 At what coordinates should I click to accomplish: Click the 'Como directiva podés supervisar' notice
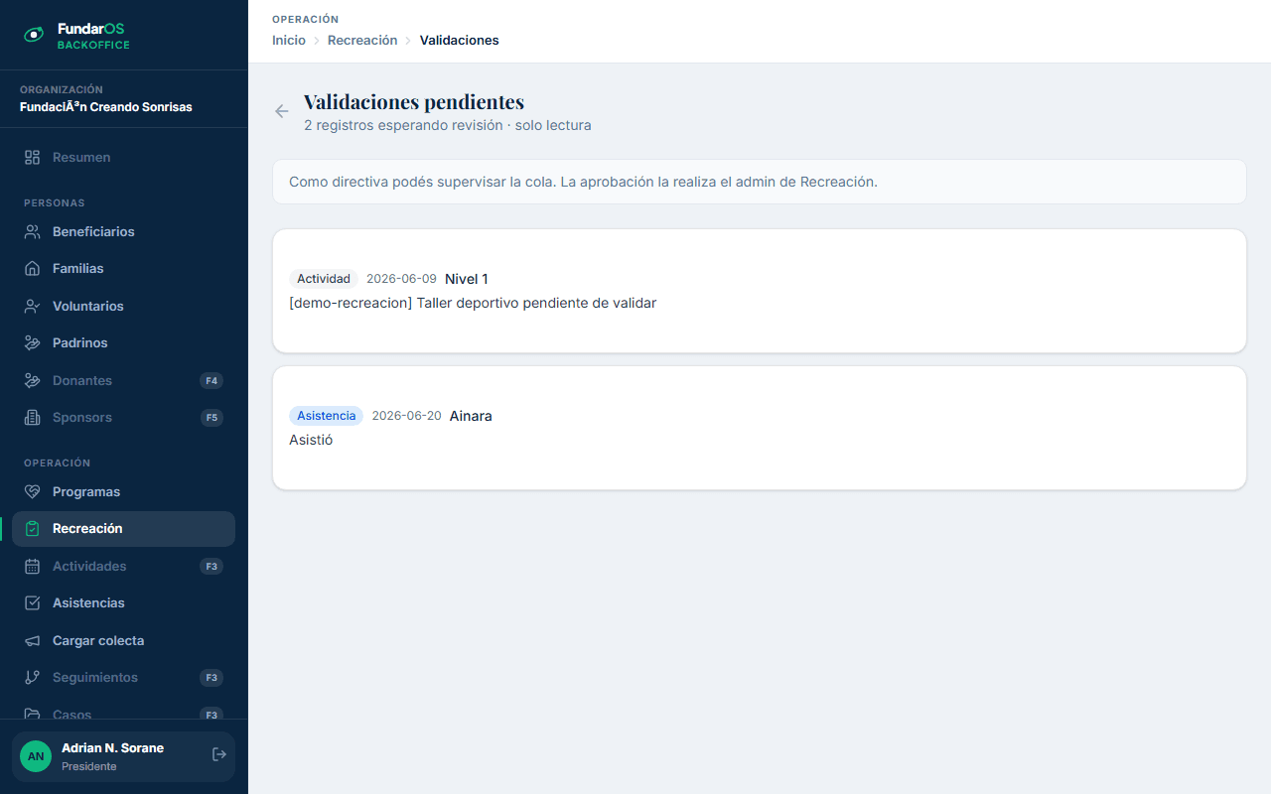tap(760, 182)
